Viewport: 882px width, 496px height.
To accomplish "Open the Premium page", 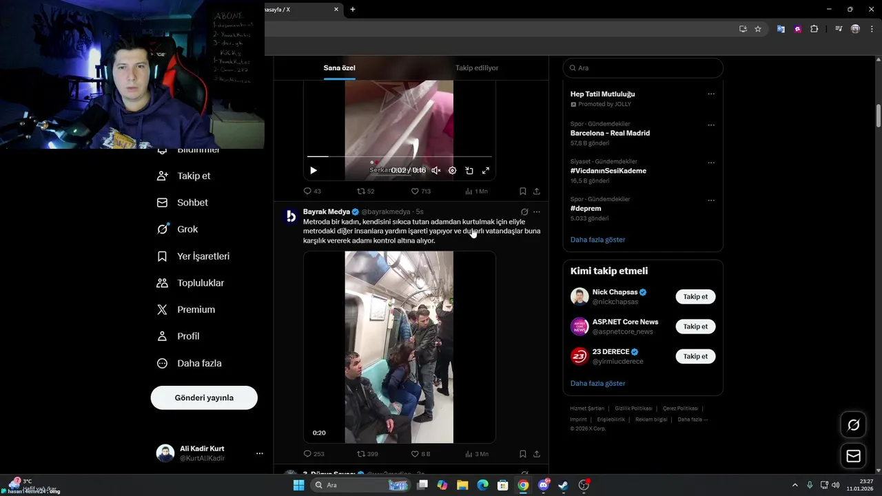I will [x=186, y=310].
